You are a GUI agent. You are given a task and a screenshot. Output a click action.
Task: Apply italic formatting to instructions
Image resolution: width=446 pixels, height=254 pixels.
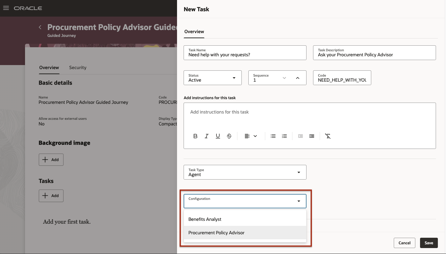(x=207, y=136)
